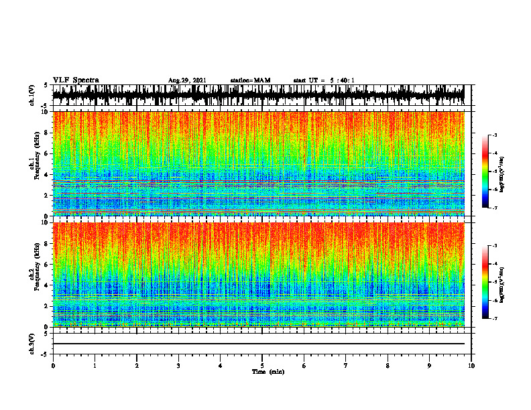
Task: Click the "-3" tick on ch.1 color bar
Action: (494, 135)
